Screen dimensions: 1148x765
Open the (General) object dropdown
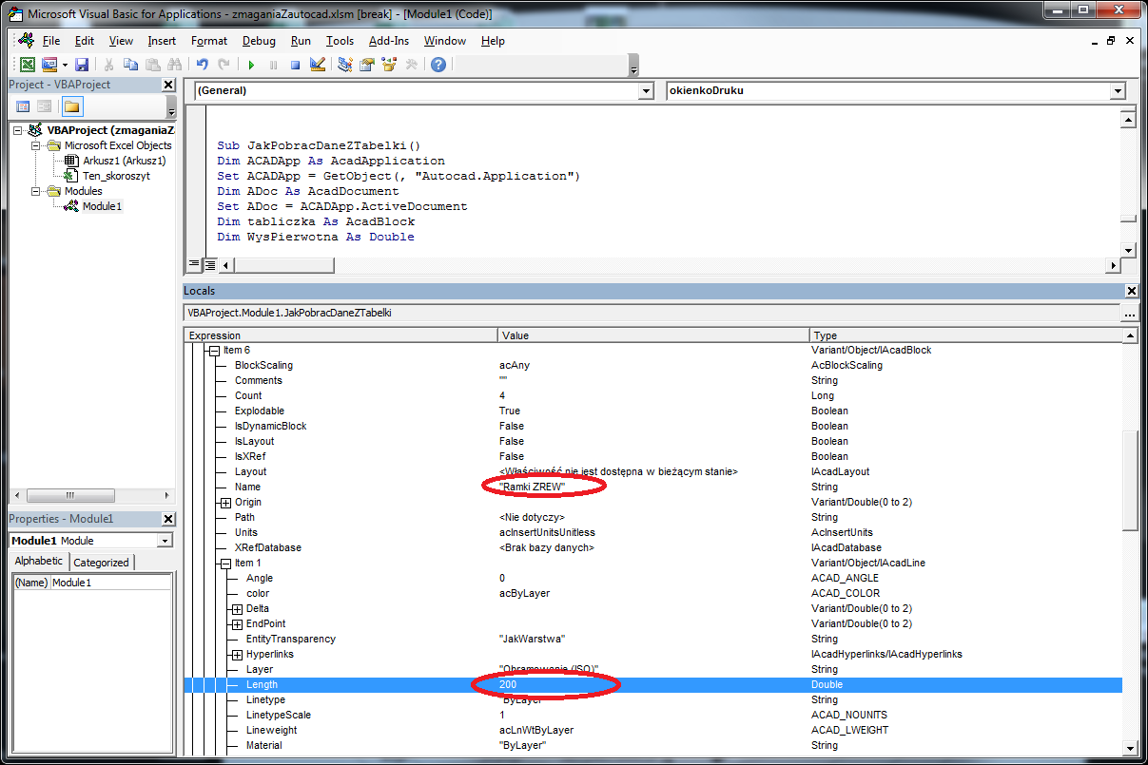(x=646, y=91)
